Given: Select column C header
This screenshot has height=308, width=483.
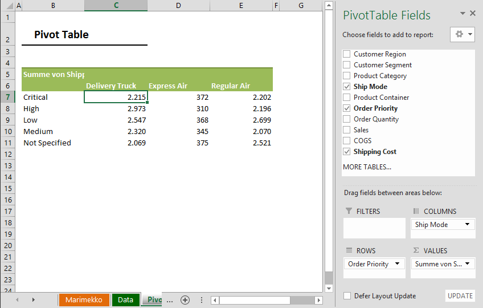Looking at the screenshot, I should (116, 6).
